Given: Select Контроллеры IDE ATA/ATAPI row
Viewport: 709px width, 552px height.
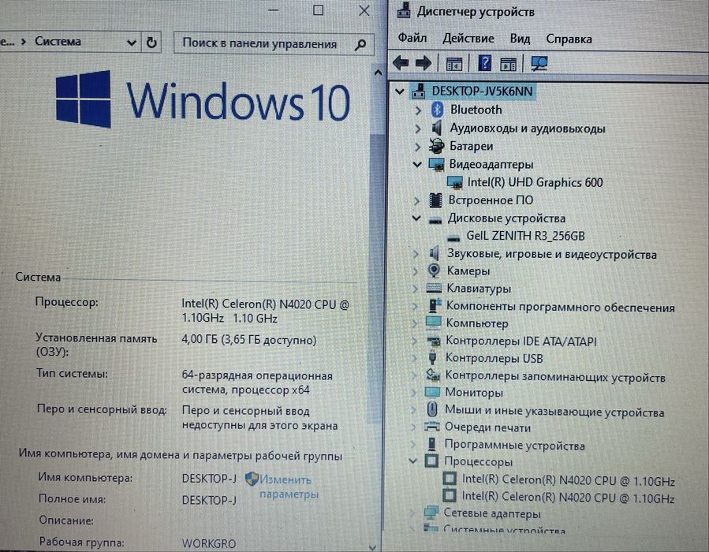Looking at the screenshot, I should 521,341.
